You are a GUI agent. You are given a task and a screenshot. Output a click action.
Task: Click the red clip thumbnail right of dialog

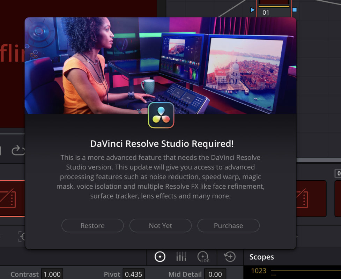tap(311, 198)
